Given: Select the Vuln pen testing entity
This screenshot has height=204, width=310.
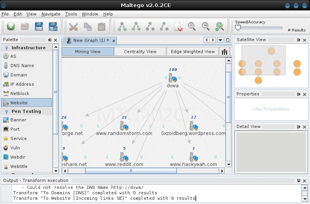Looking at the screenshot, I should tap(27, 148).
